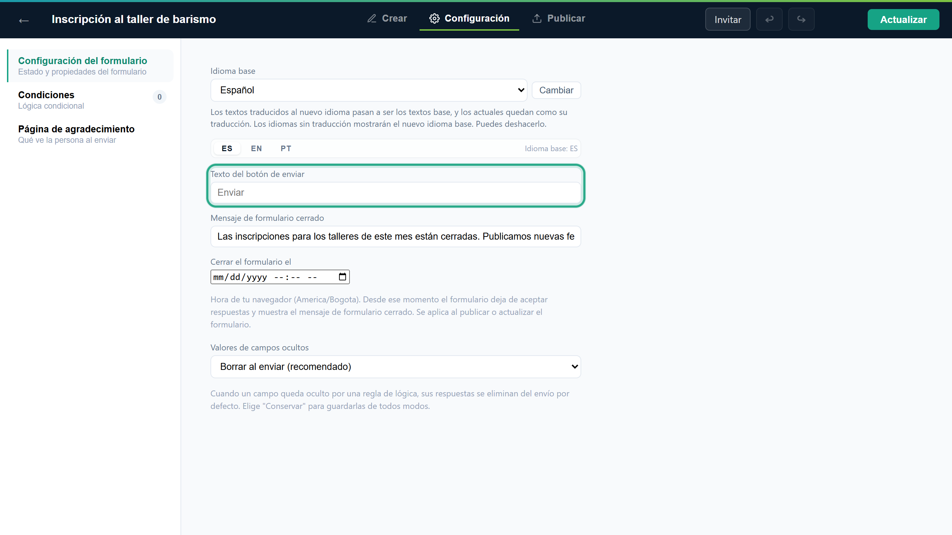Open Configuración del formulario sidebar section
The width and height of the screenshot is (952, 535).
pos(90,66)
